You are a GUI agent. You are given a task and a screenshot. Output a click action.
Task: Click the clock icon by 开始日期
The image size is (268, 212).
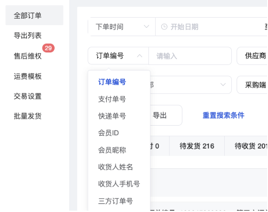[x=164, y=27]
